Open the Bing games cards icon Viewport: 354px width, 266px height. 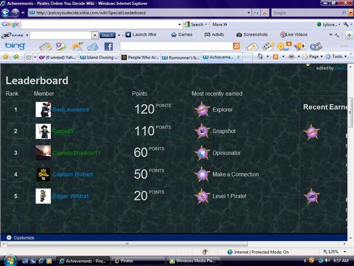coord(300,47)
